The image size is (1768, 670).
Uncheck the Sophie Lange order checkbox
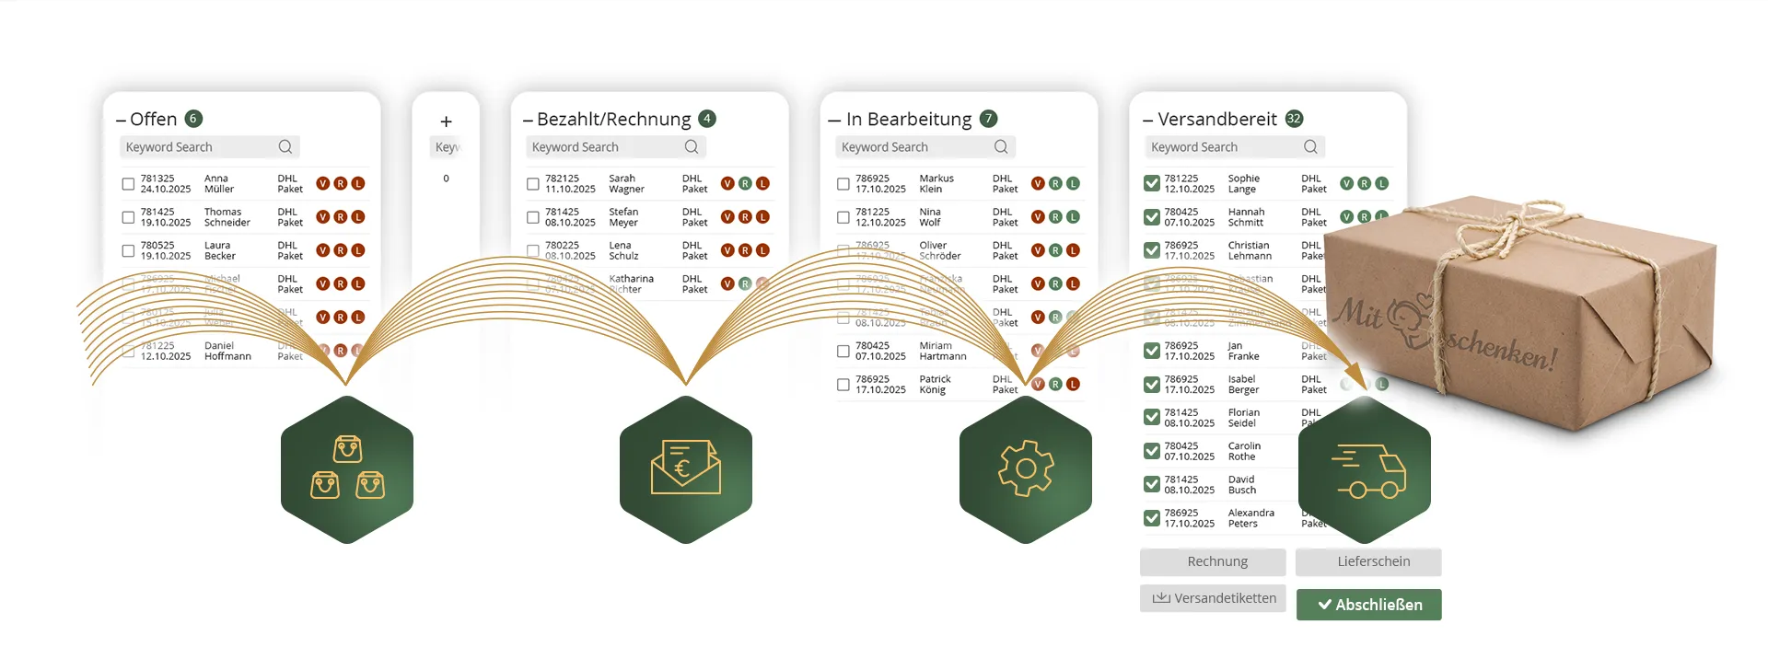(1152, 184)
